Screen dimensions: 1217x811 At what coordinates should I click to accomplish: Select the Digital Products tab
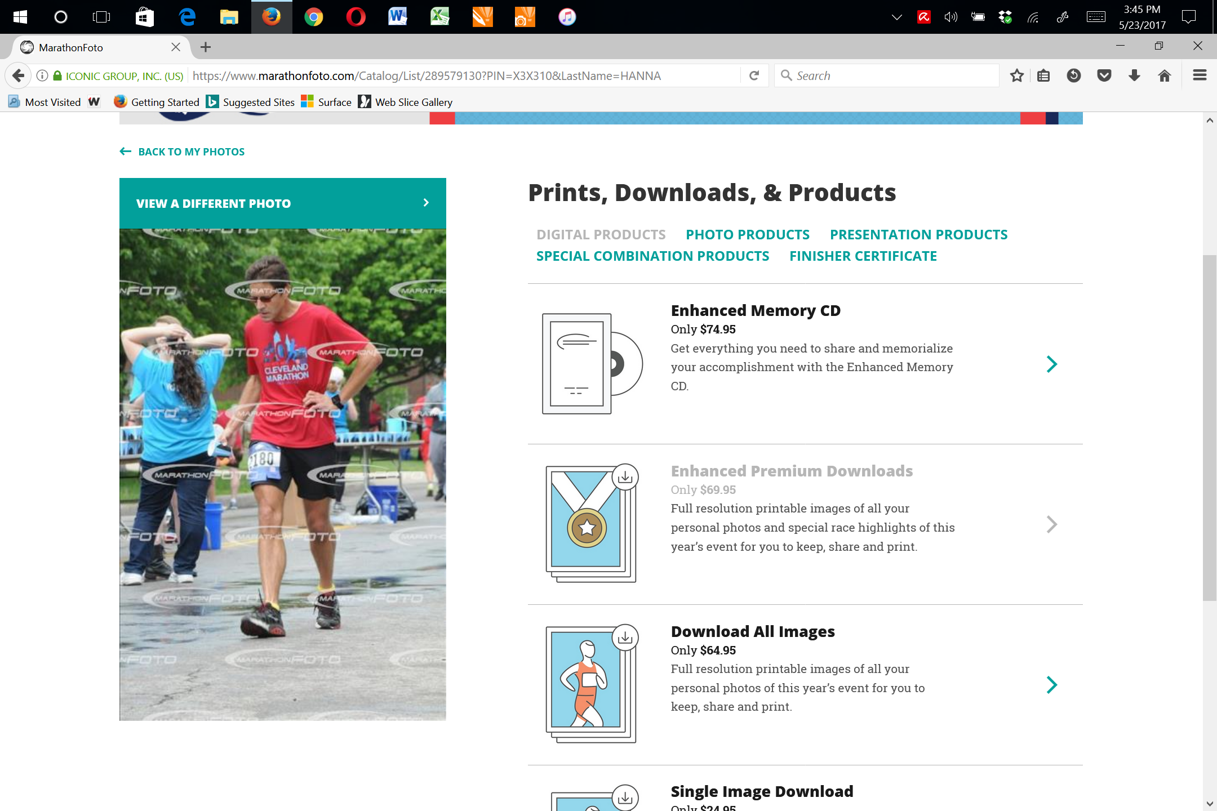coord(601,235)
